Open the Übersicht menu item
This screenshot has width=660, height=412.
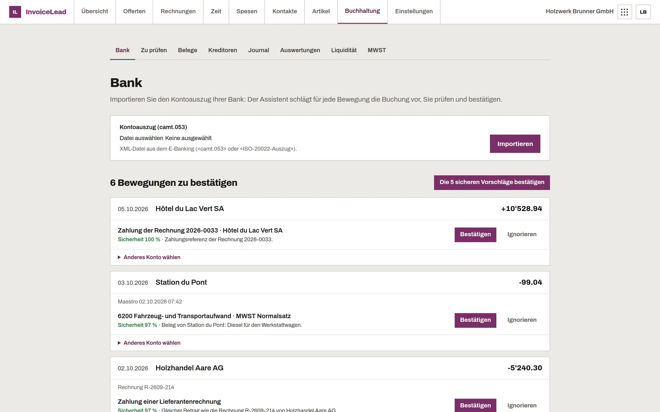tap(95, 12)
